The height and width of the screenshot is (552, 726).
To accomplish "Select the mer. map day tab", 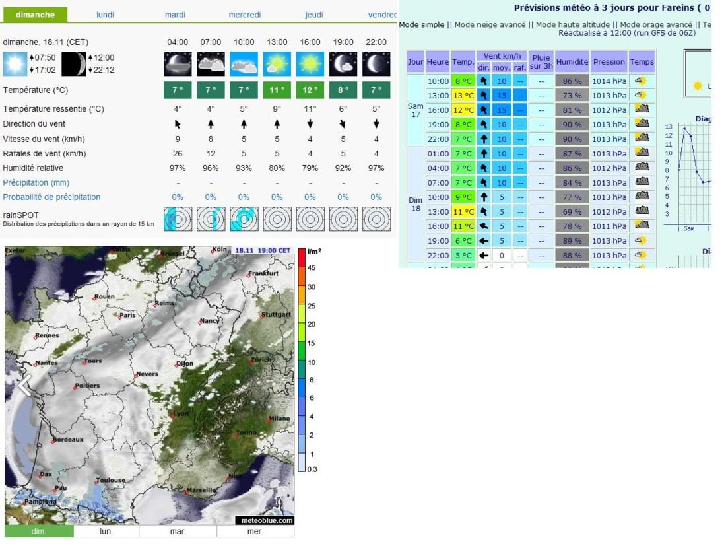I will coord(255,531).
